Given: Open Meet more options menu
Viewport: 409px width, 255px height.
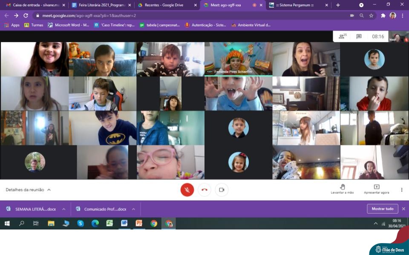Looking at the screenshot, I should (401, 190).
